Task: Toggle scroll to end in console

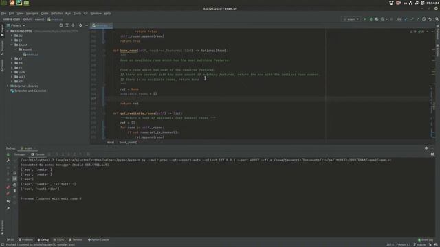Action: [x=14, y=178]
